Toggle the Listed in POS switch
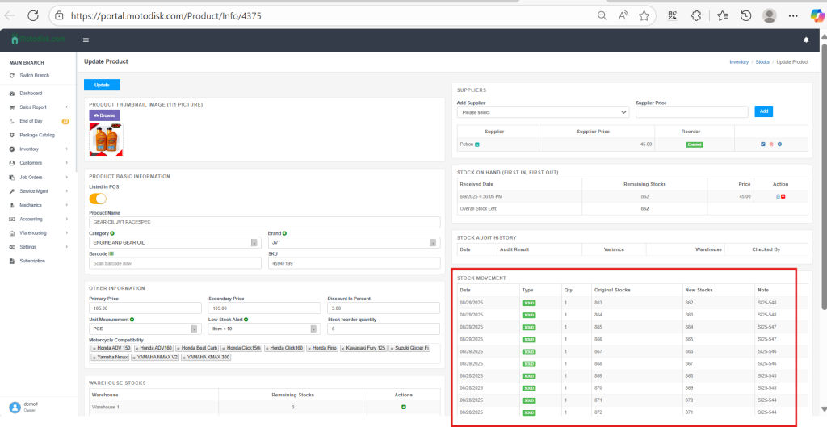This screenshot has width=827, height=427. click(98, 199)
